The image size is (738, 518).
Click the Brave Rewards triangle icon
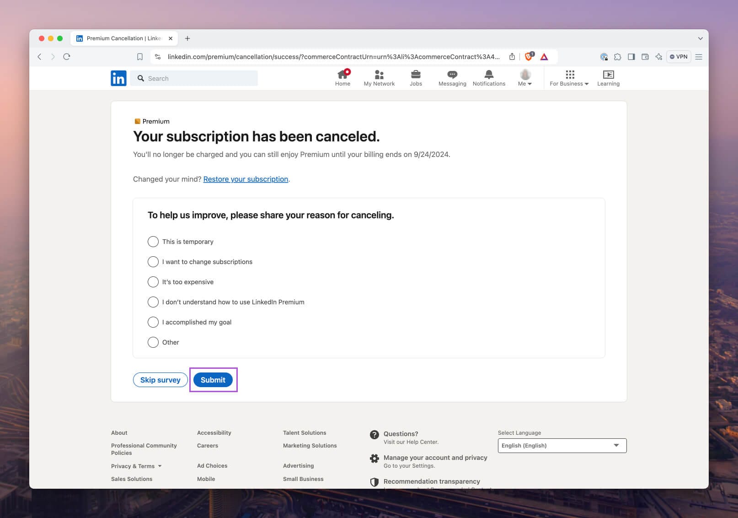pyautogui.click(x=544, y=57)
